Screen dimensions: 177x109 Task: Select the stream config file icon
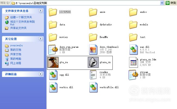tap(133, 75)
